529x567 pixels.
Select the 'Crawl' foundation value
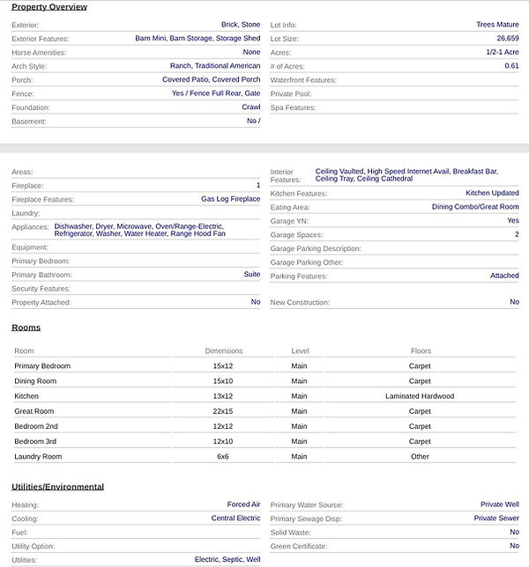point(251,107)
